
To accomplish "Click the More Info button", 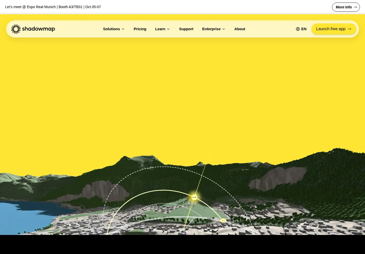I will pyautogui.click(x=346, y=7).
